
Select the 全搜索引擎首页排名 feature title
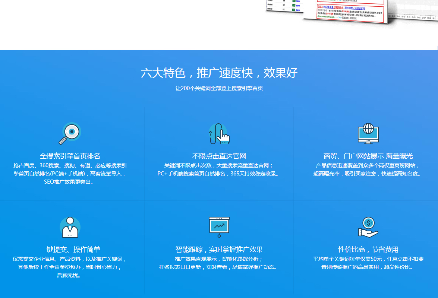tap(70, 156)
